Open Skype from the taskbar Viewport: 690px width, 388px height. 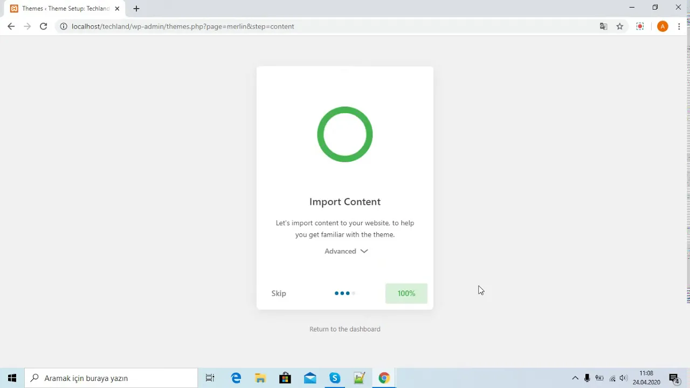click(x=335, y=378)
